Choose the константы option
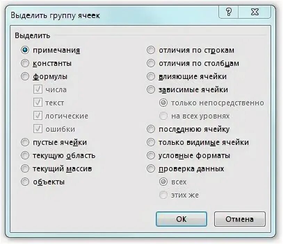The height and width of the screenshot is (244, 283). coord(25,63)
